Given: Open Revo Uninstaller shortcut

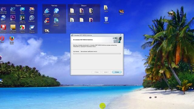Looking at the screenshot, I should [x=56, y=22].
